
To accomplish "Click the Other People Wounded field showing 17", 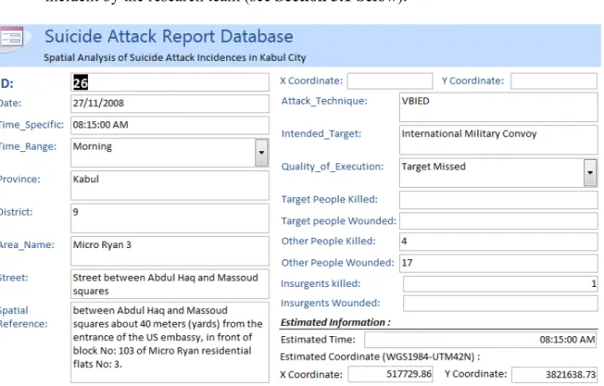I will [498, 263].
